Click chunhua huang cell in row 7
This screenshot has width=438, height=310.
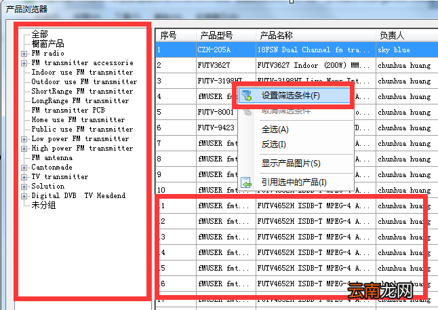pos(407,144)
